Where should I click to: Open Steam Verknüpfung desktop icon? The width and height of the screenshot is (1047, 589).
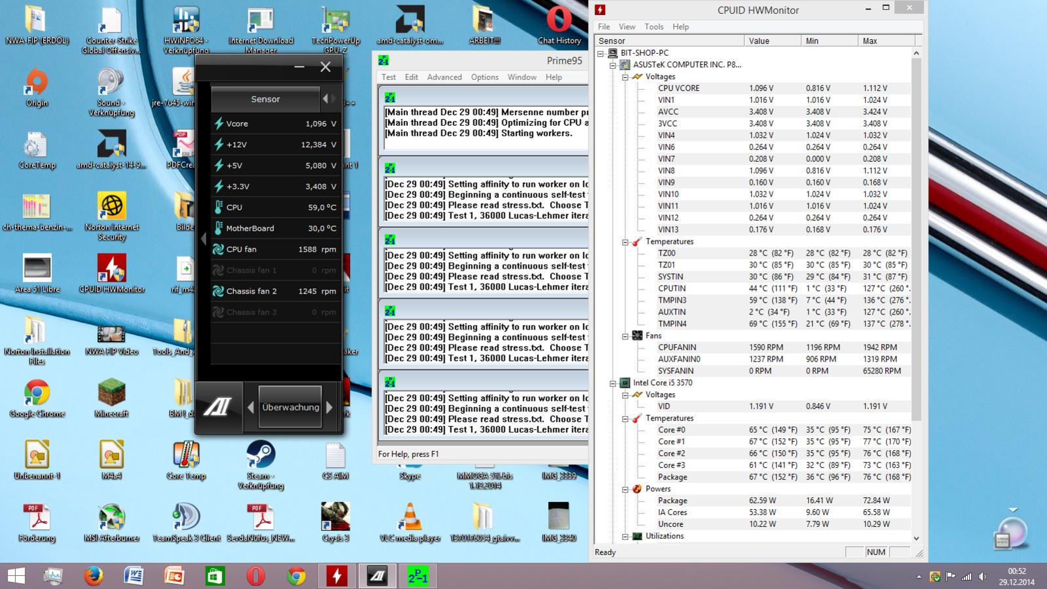(x=261, y=465)
